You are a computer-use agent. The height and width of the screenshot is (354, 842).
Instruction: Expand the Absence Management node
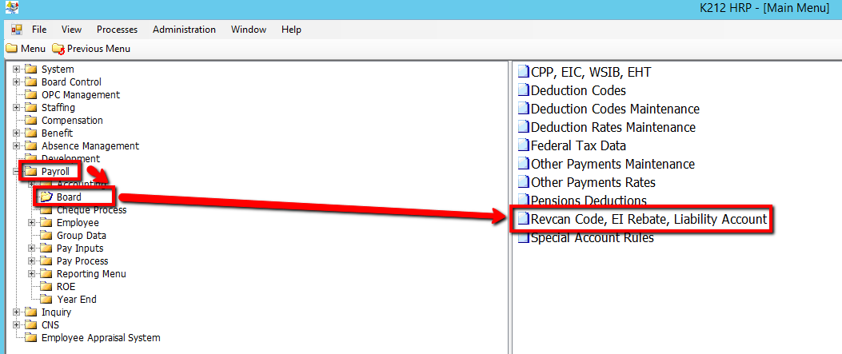pyautogui.click(x=17, y=146)
